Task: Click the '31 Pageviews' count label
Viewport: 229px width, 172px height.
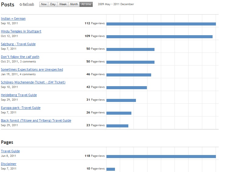Action: point(95,100)
